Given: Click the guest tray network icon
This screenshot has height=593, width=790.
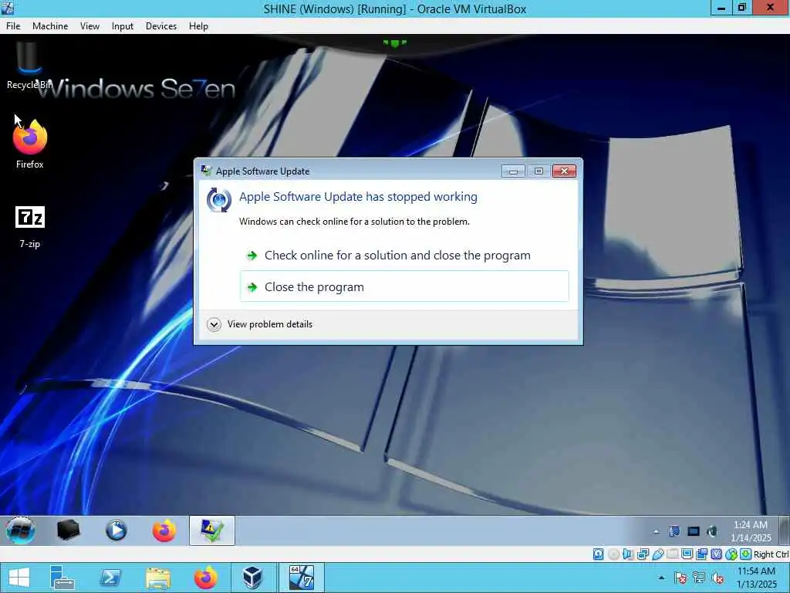Looking at the screenshot, I should tap(674, 531).
